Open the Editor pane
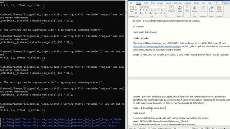This screenshot has height=129, width=230. (x=211, y=9)
